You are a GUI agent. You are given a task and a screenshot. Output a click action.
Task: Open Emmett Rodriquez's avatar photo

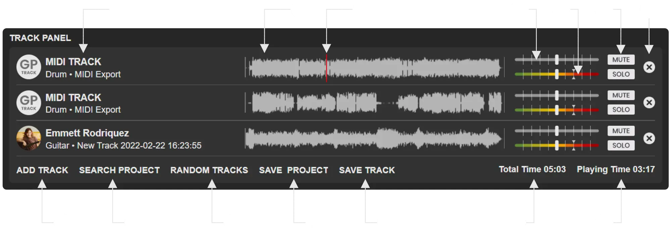tap(29, 138)
